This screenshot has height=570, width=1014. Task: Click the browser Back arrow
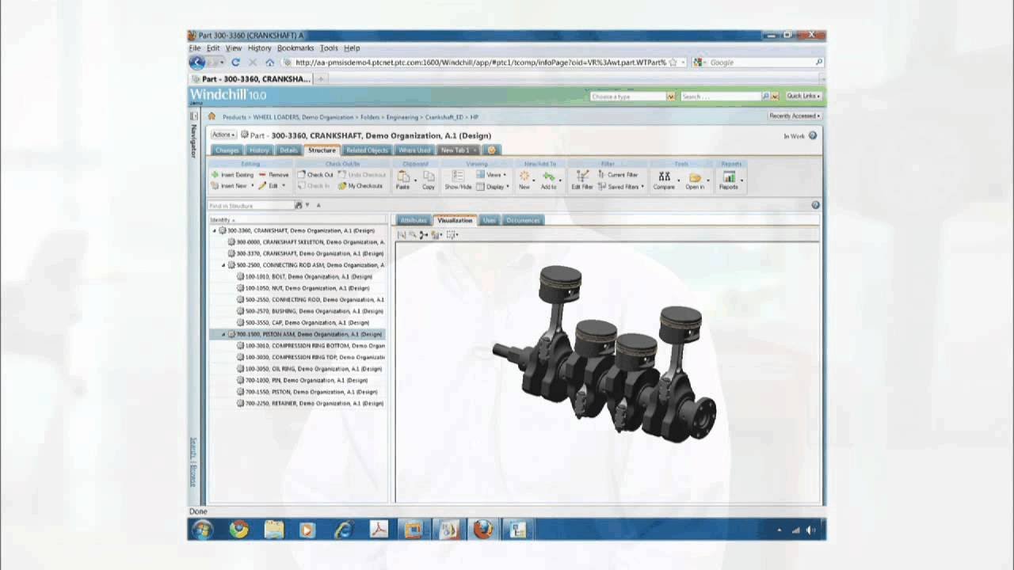(197, 62)
